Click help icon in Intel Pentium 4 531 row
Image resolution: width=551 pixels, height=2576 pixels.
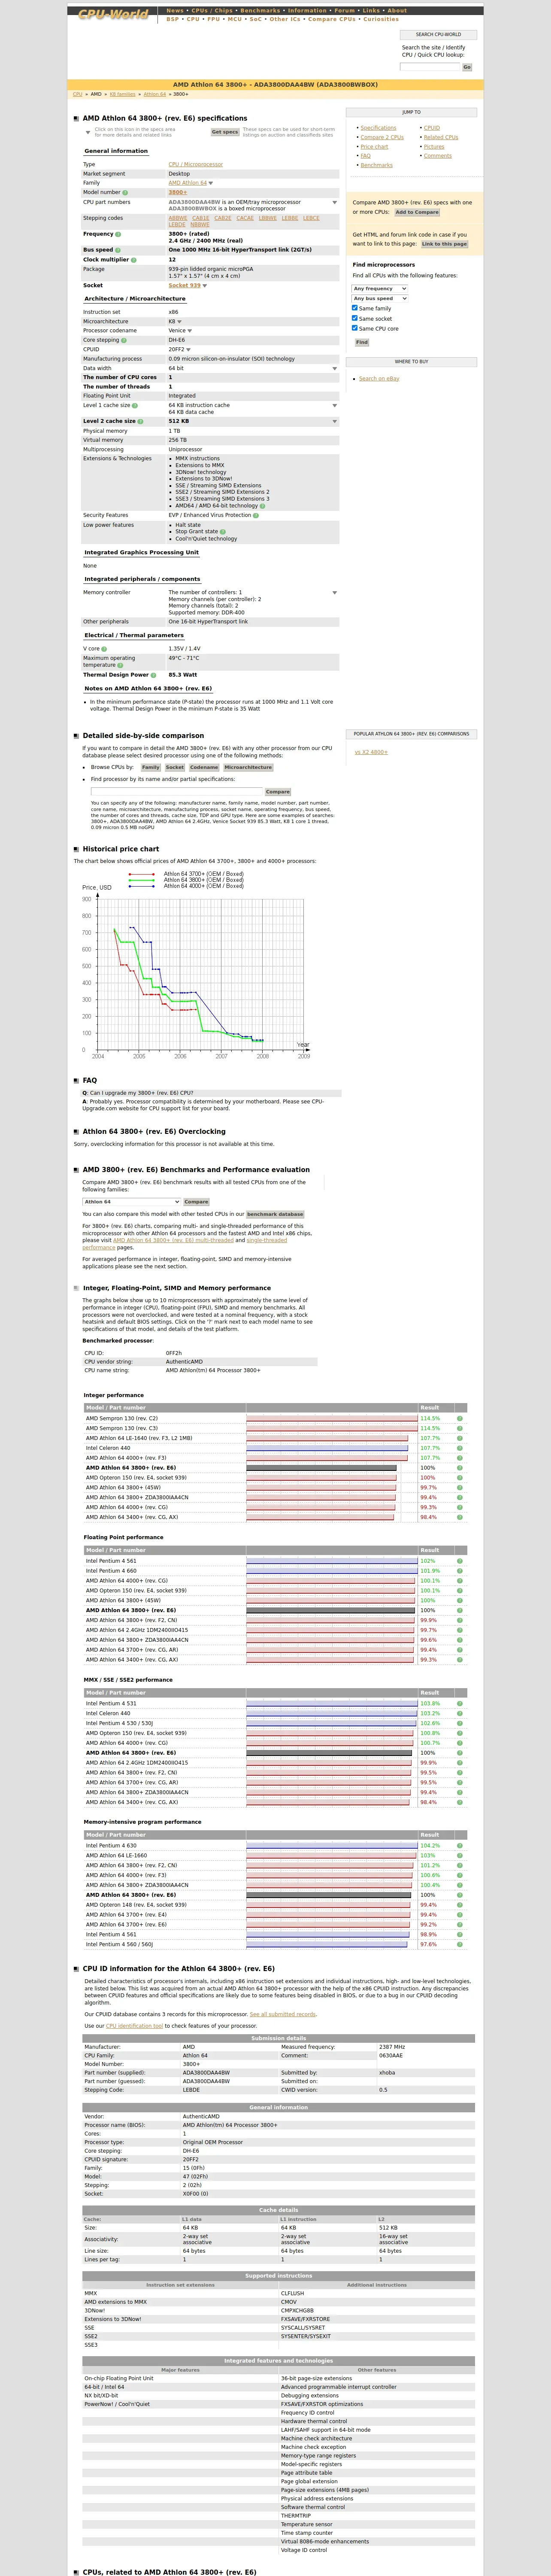coord(460,1703)
